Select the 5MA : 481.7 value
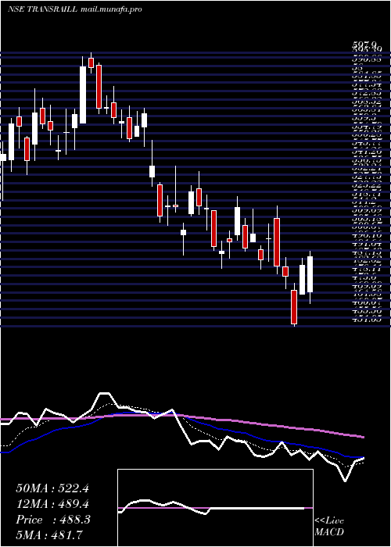 point(49,534)
